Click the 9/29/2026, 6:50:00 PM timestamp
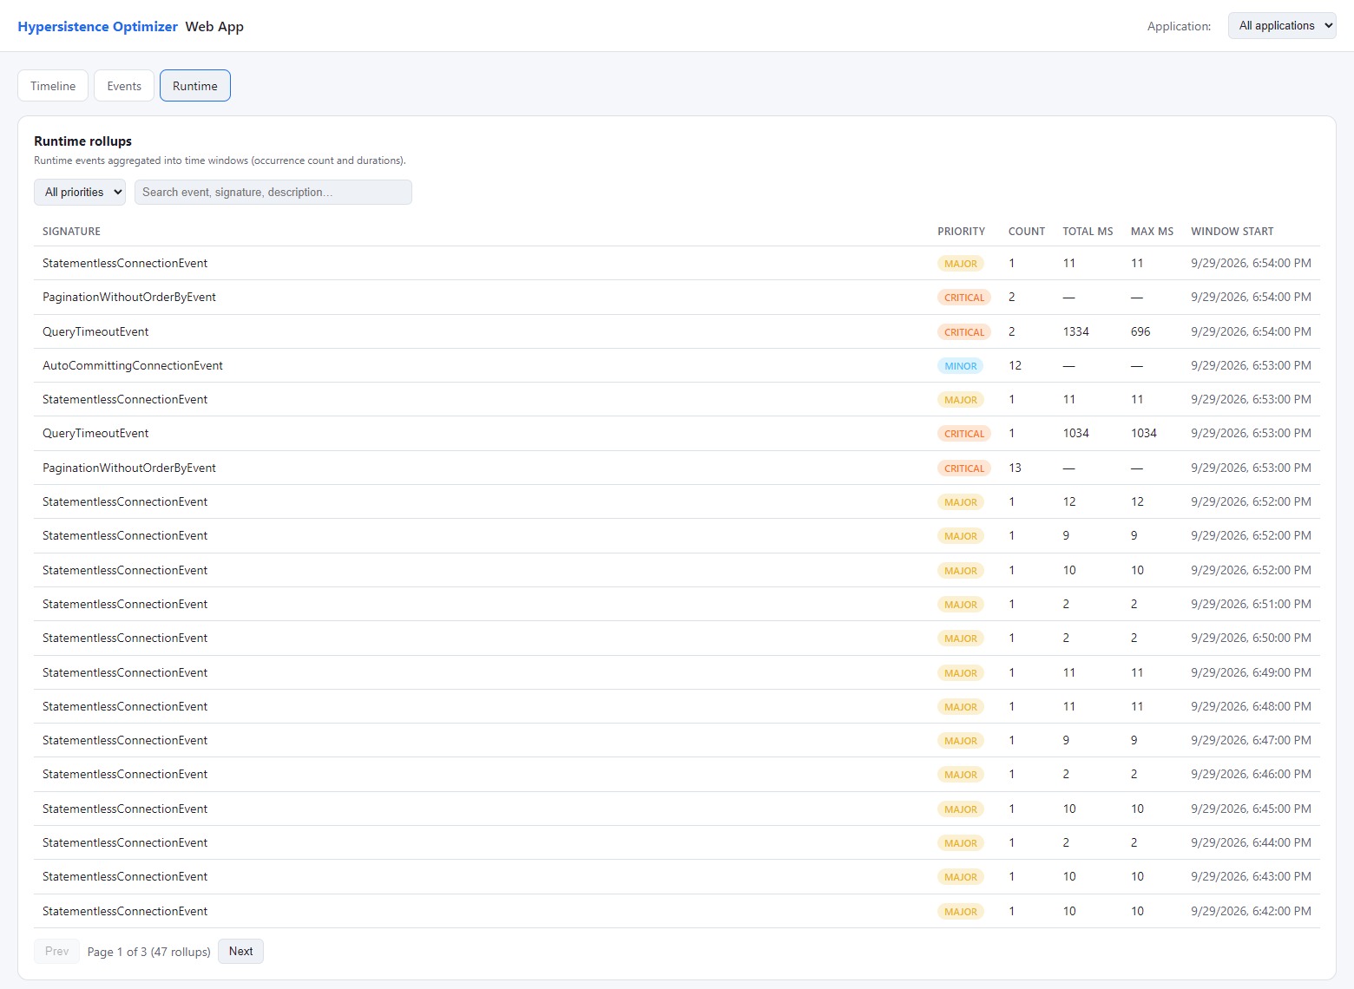 [1251, 638]
